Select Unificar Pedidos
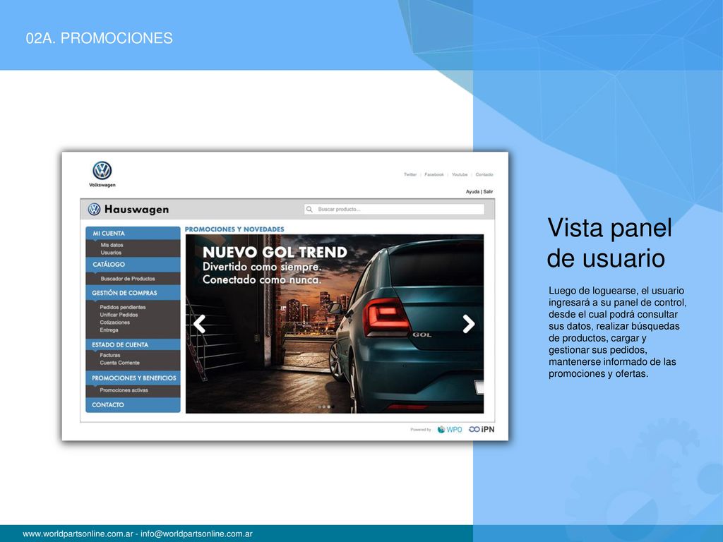 (x=119, y=315)
